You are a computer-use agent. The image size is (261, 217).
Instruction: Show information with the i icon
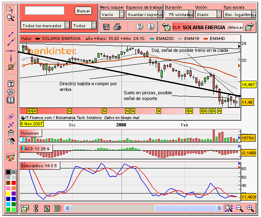pyautogui.click(x=151, y=27)
